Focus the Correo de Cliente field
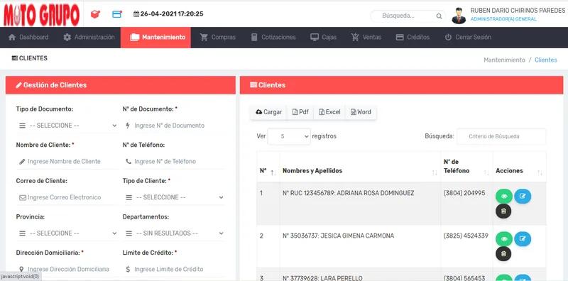The width and height of the screenshot is (568, 281). tap(67, 197)
